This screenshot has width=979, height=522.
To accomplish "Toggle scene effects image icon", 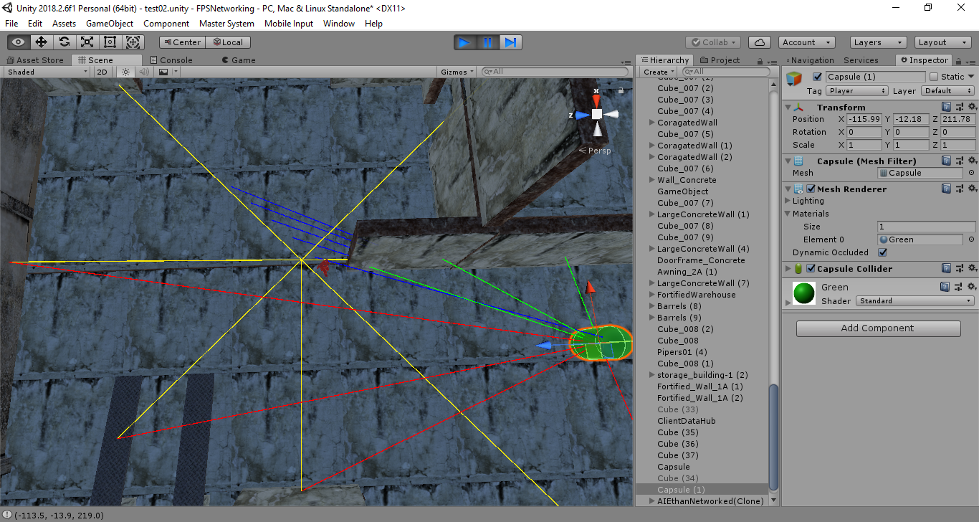I will click(x=163, y=72).
